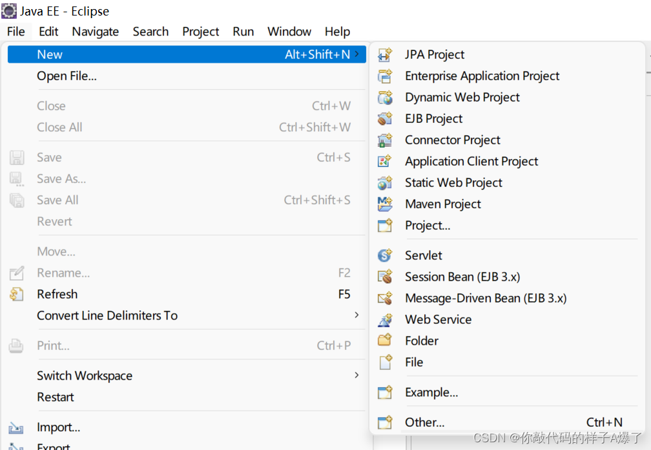The width and height of the screenshot is (651, 450).
Task: Choose Import... menu entry
Action: tap(187, 427)
